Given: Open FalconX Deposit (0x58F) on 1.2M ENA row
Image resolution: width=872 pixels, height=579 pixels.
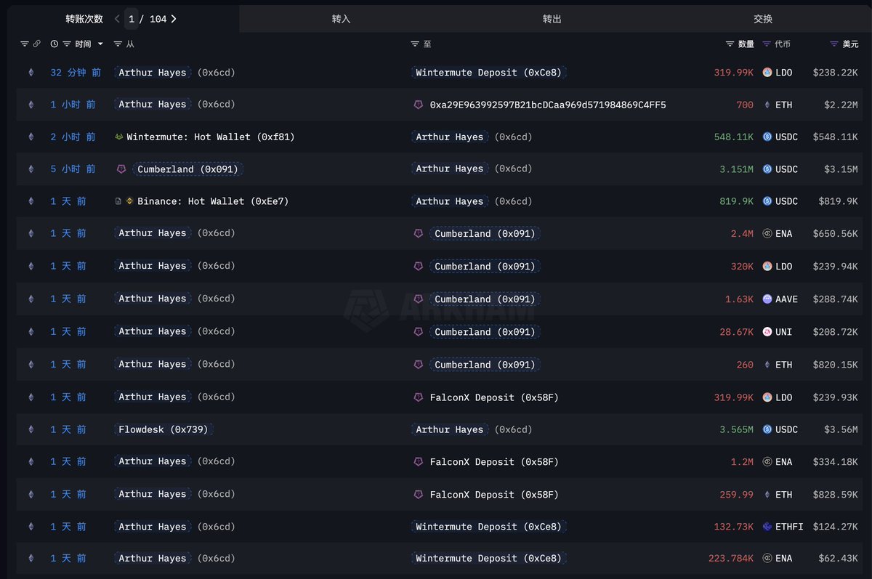Looking at the screenshot, I should pos(494,461).
